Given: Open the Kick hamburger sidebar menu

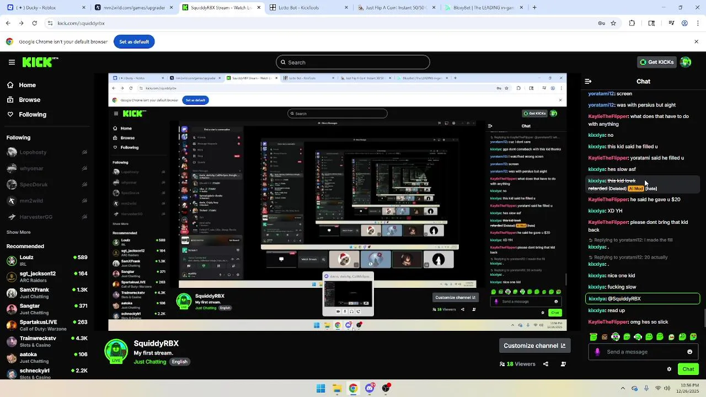Looking at the screenshot, I should pos(12,62).
